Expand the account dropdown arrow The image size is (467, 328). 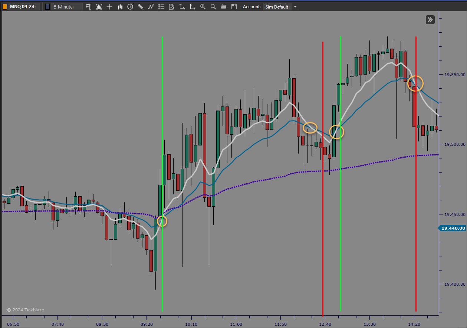(295, 7)
